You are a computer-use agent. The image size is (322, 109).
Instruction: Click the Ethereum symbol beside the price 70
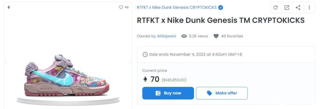(145, 79)
